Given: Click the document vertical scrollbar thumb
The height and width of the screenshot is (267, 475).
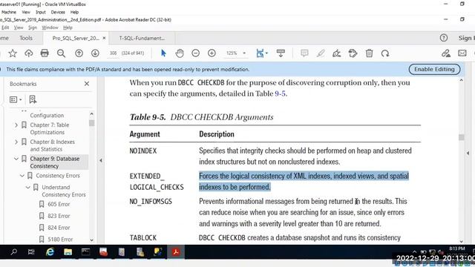Looking at the screenshot, I should point(462,137).
